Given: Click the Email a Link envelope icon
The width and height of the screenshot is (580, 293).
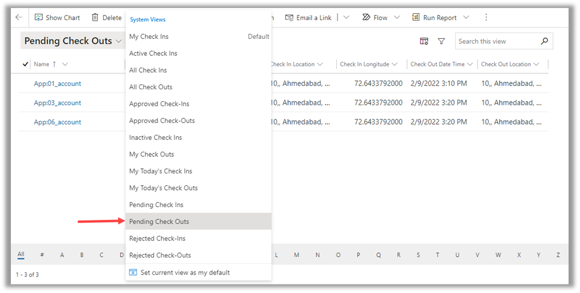Looking at the screenshot, I should pos(289,18).
